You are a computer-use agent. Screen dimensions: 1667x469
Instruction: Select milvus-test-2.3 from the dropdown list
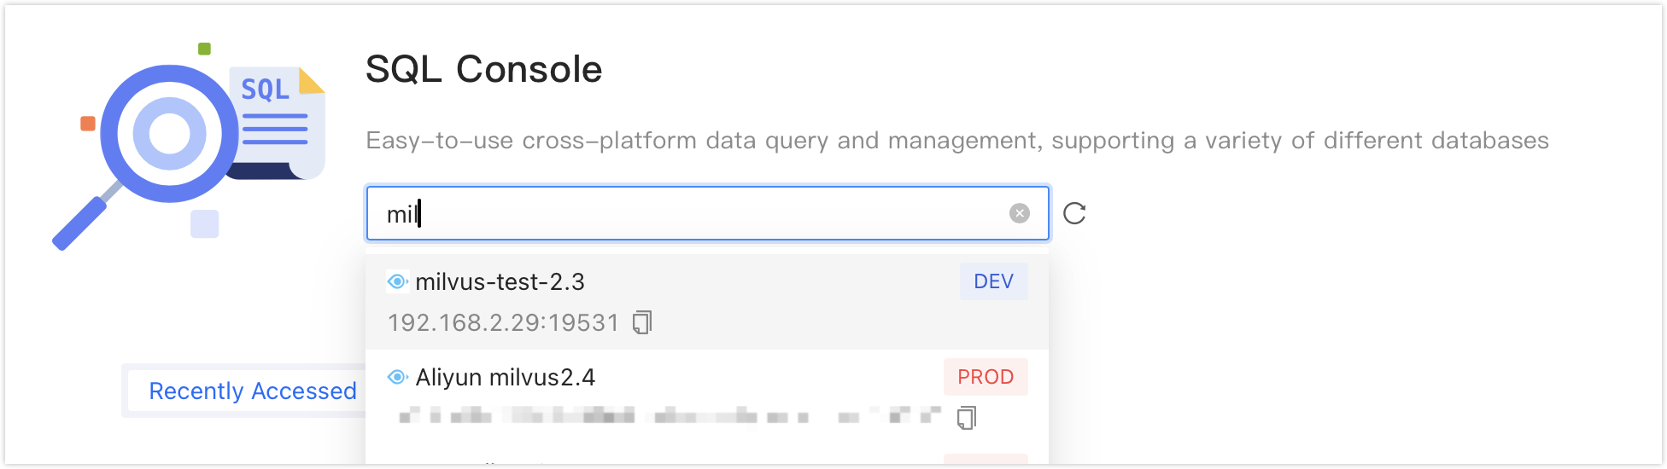[707, 302]
